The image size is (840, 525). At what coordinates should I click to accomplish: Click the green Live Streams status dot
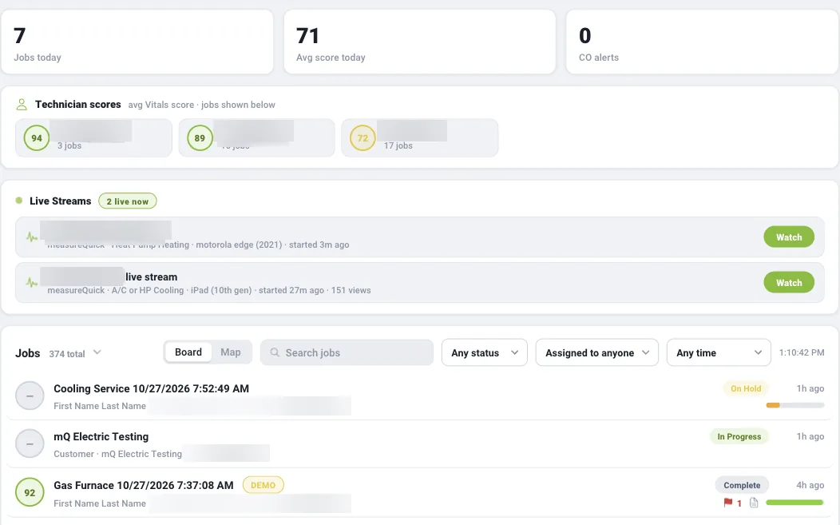19,201
